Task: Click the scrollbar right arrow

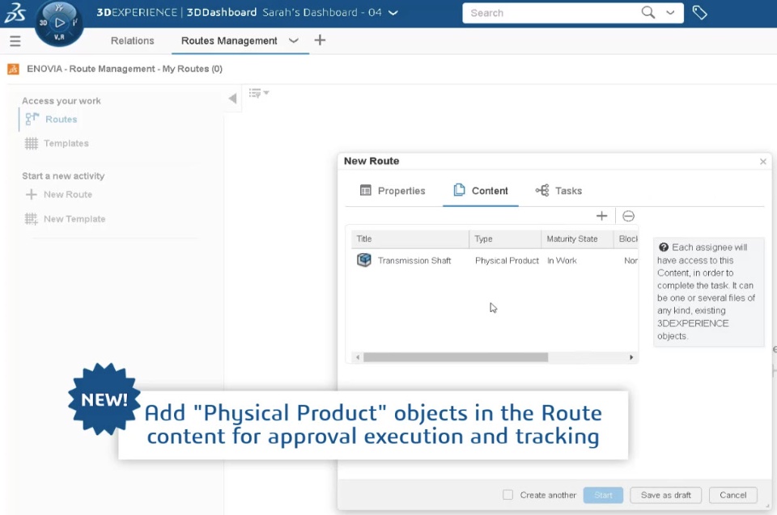Action: (x=631, y=357)
